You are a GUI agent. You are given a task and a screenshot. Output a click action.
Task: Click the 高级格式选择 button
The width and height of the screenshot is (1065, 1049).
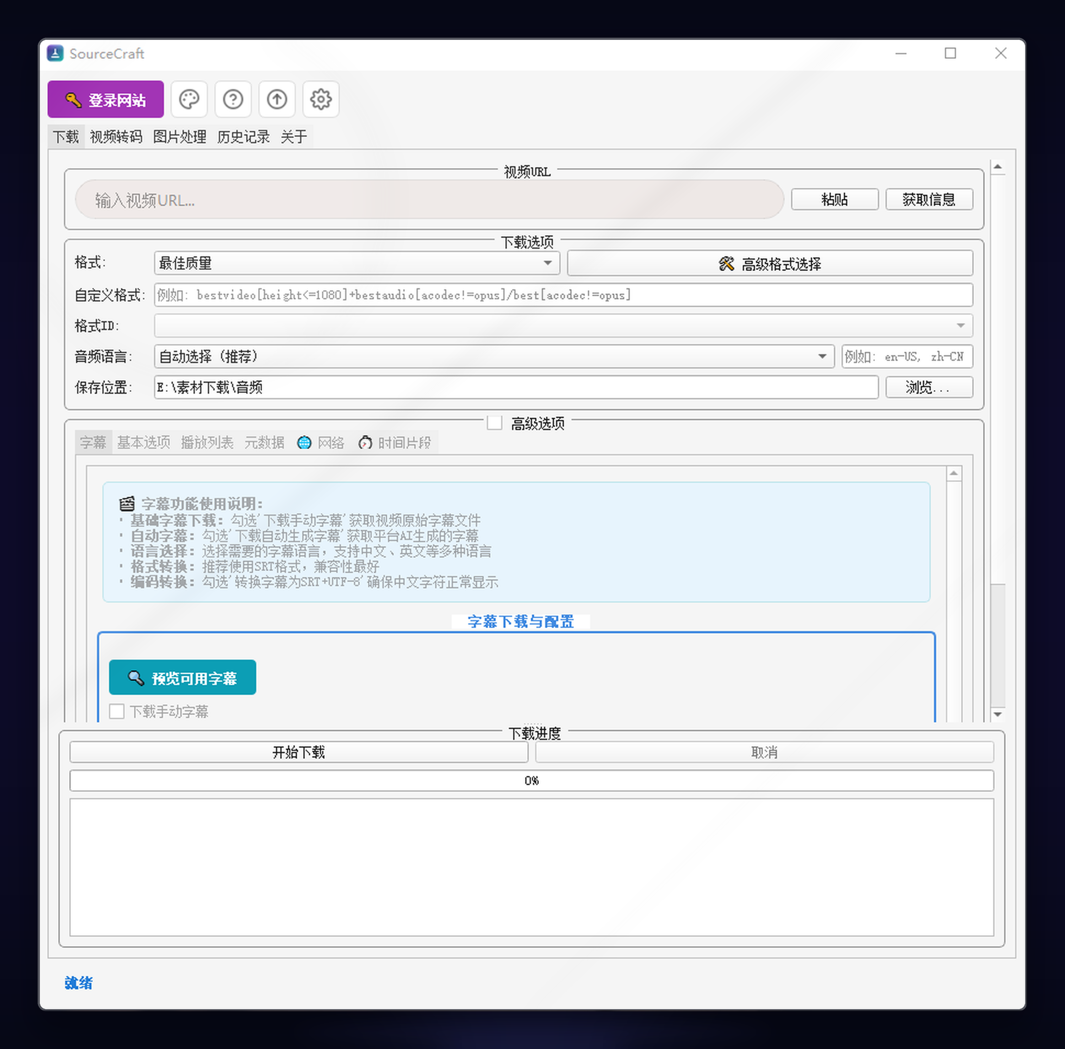[x=770, y=263]
